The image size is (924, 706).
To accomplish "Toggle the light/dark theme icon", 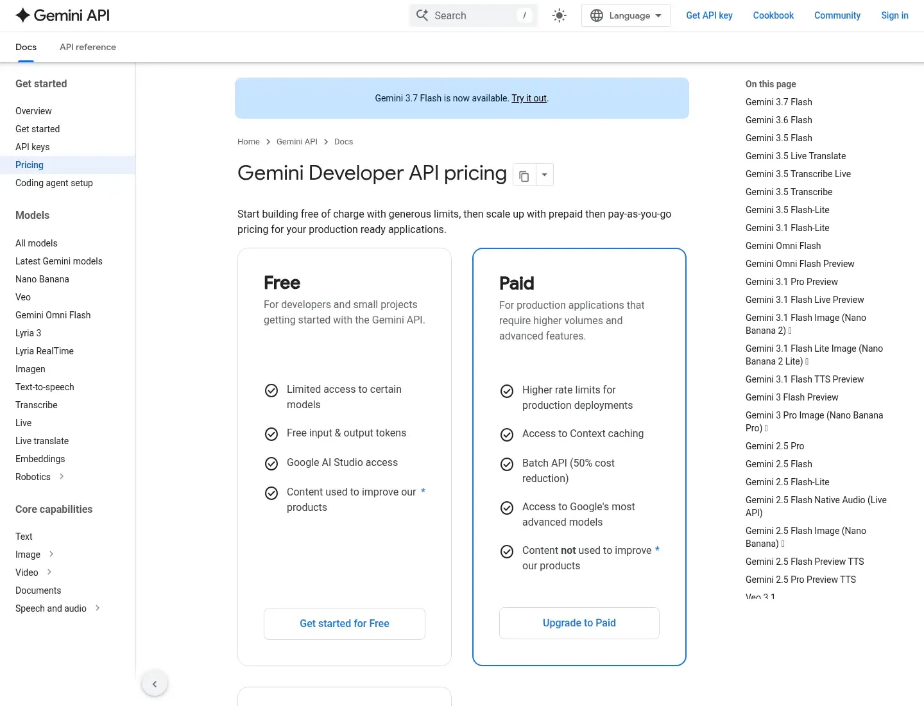I will point(560,15).
